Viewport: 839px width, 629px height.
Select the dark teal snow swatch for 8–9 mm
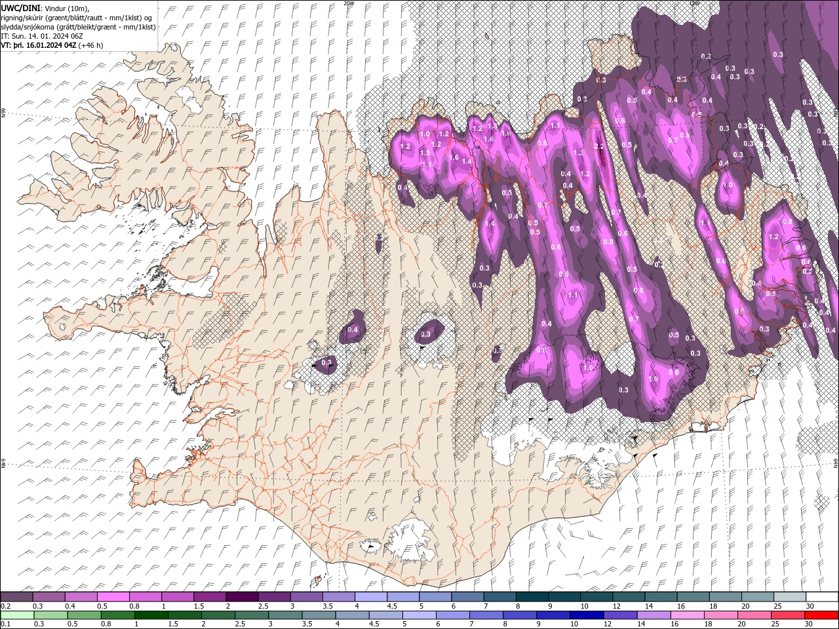tap(531, 597)
